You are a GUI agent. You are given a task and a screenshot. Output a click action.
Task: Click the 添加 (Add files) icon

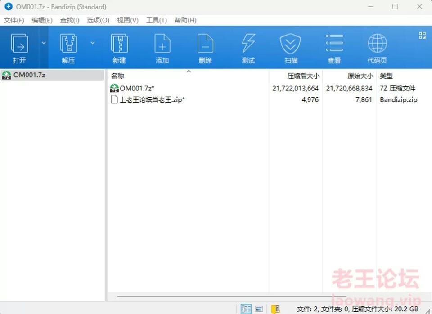[x=162, y=48]
